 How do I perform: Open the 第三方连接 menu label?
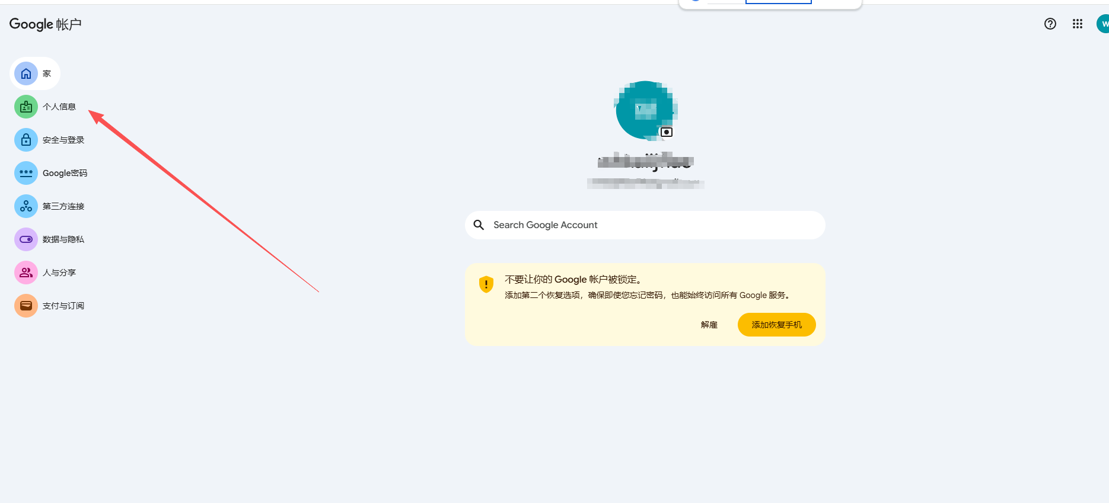[63, 206]
